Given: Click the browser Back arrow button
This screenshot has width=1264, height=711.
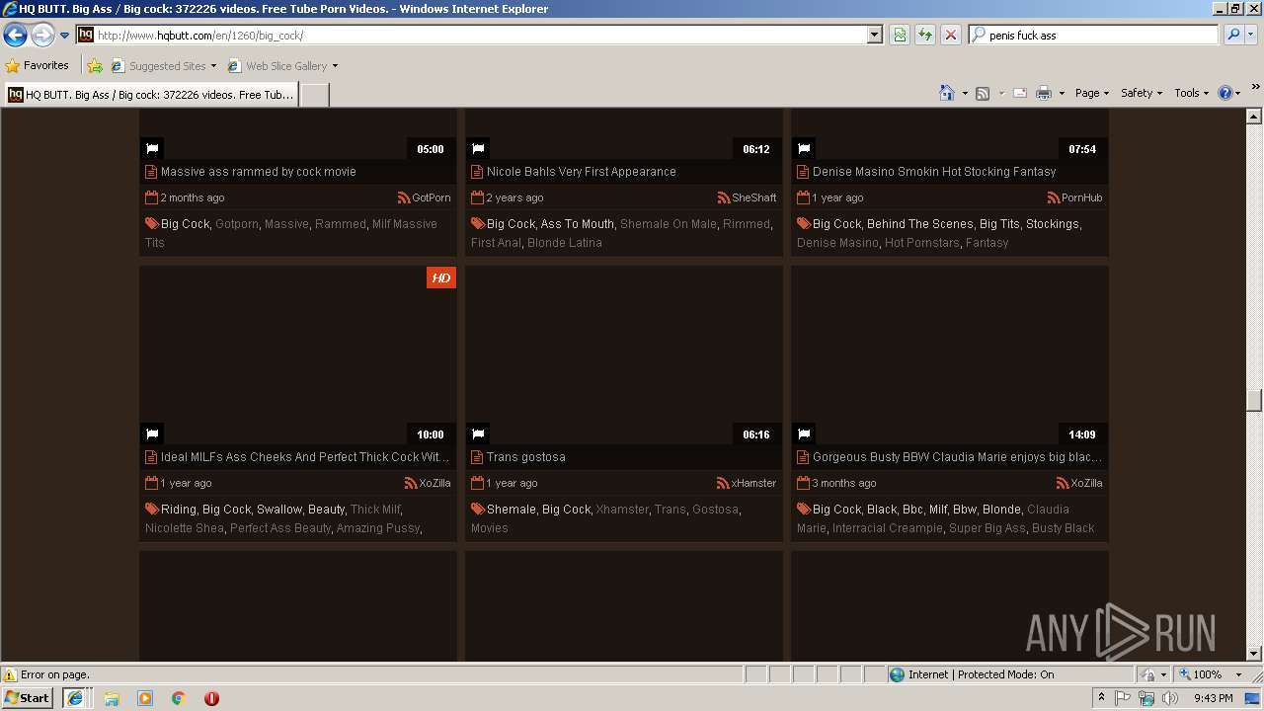Looking at the screenshot, I should click(x=15, y=35).
